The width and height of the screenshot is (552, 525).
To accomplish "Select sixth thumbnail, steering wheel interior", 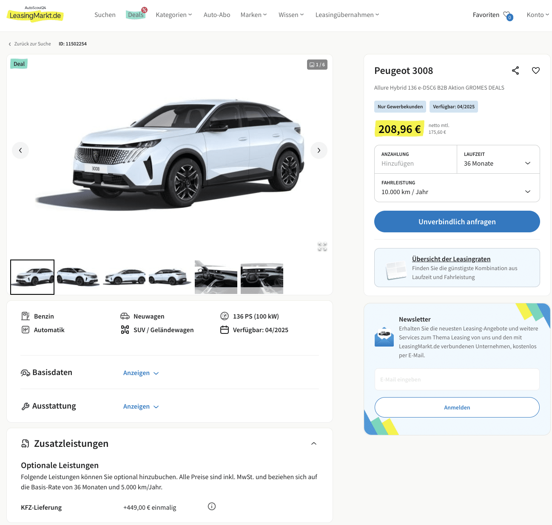I will coord(262,277).
